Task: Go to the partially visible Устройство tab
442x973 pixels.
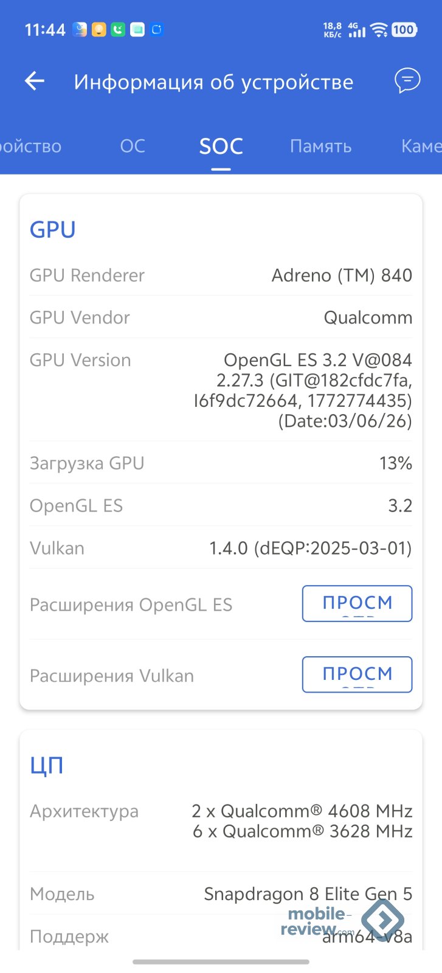Action: coord(30,146)
